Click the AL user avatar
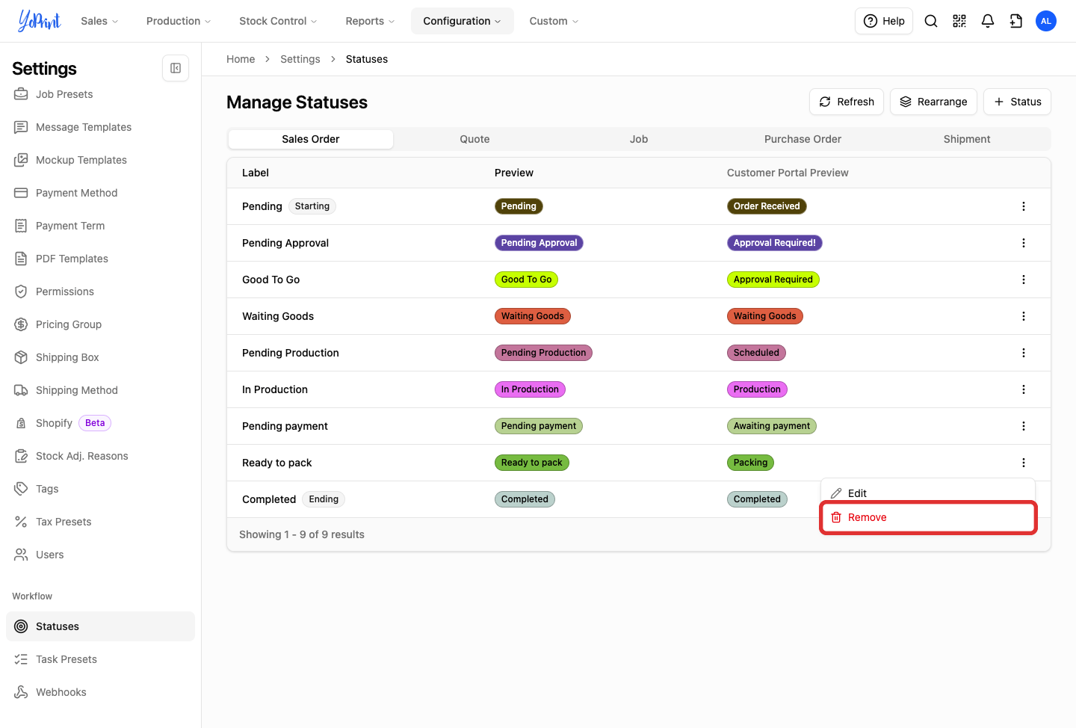1076x728 pixels. (1046, 21)
